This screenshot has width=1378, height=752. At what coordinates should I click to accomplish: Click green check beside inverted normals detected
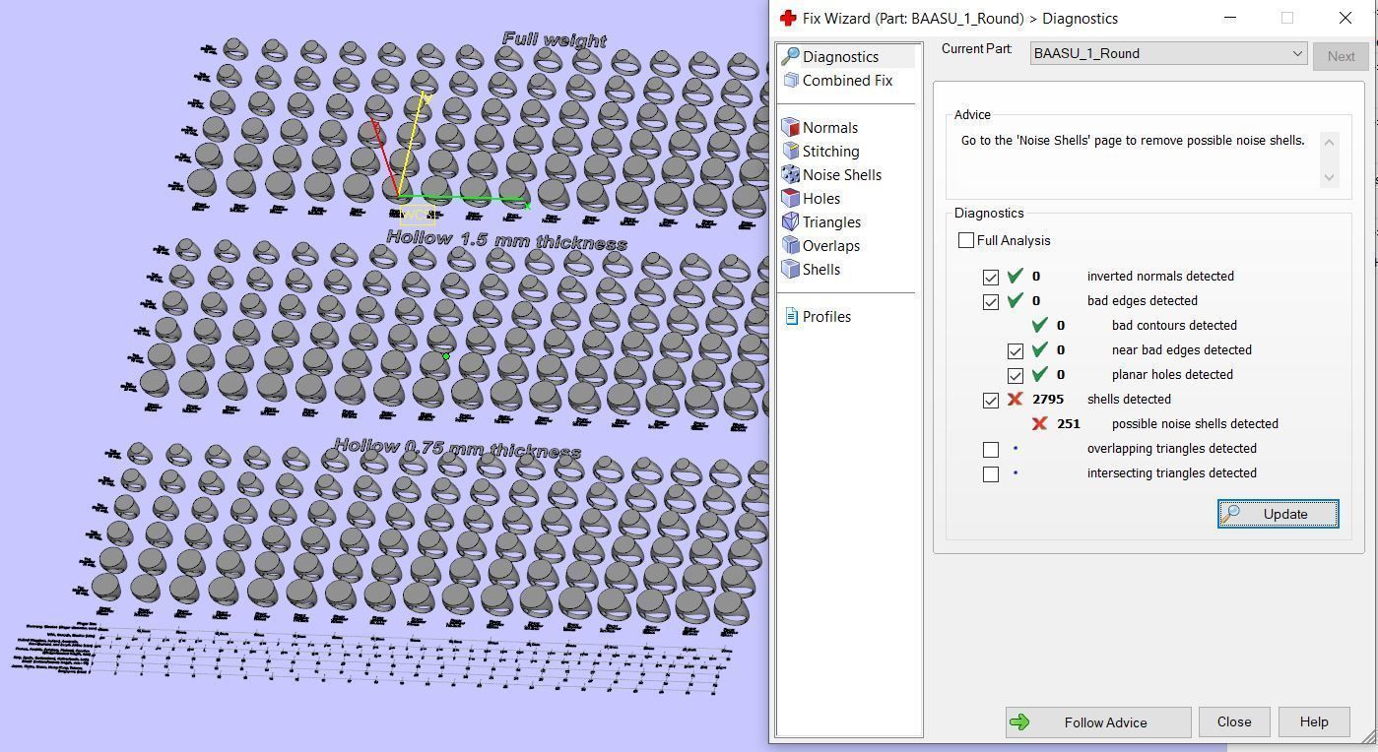coord(1016,276)
